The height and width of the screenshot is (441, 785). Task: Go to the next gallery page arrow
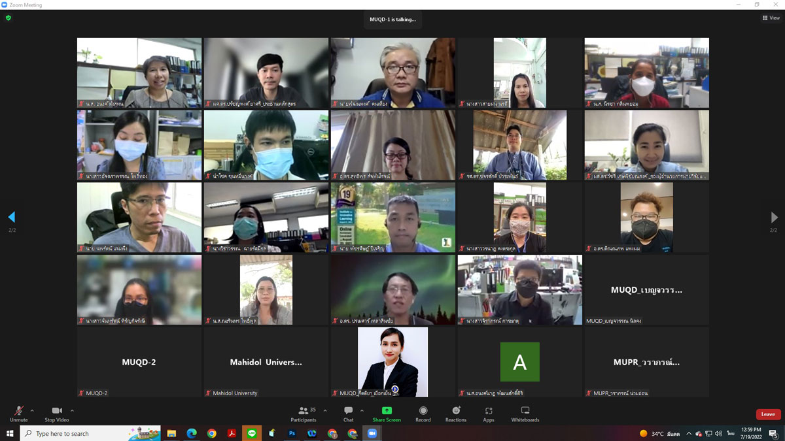click(774, 218)
